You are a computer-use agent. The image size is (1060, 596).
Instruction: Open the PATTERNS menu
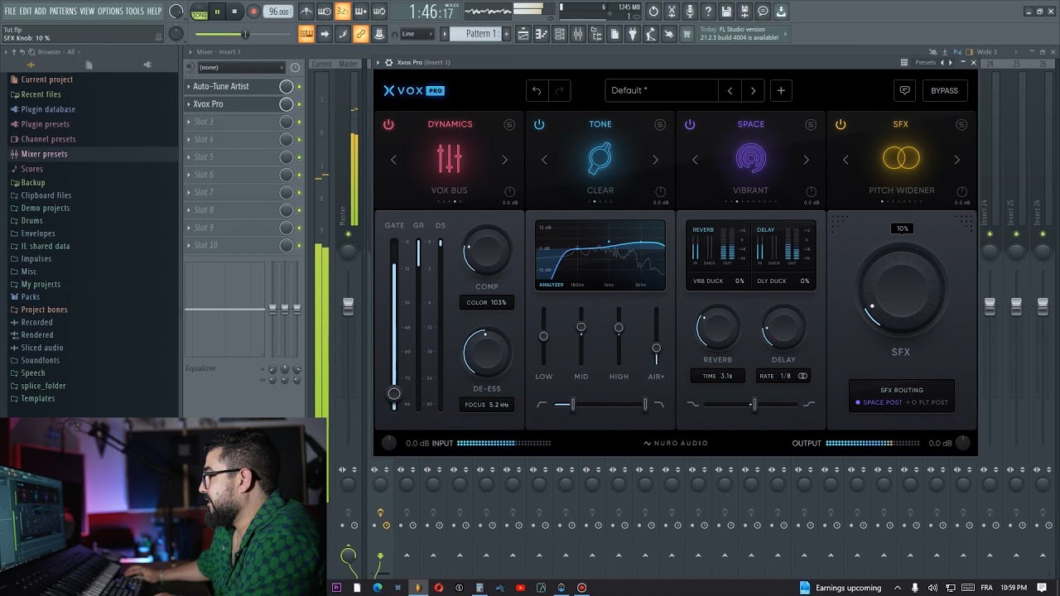coord(63,11)
